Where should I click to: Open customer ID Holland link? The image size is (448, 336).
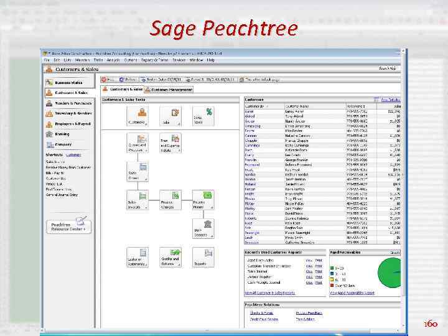[x=250, y=184]
